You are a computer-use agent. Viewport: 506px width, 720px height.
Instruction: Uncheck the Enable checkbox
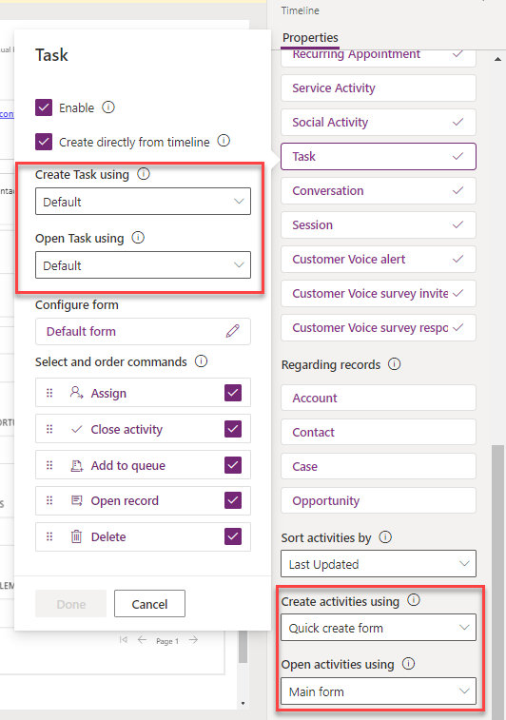44,107
